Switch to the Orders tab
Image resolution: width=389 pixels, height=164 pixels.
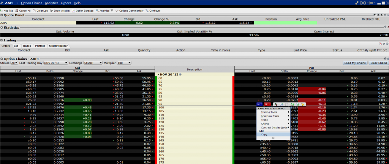[x=6, y=46]
